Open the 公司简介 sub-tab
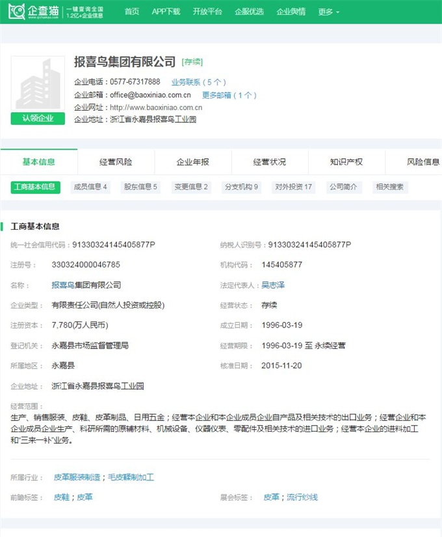Screen dimensions: 442x537 pyautogui.click(x=343, y=187)
